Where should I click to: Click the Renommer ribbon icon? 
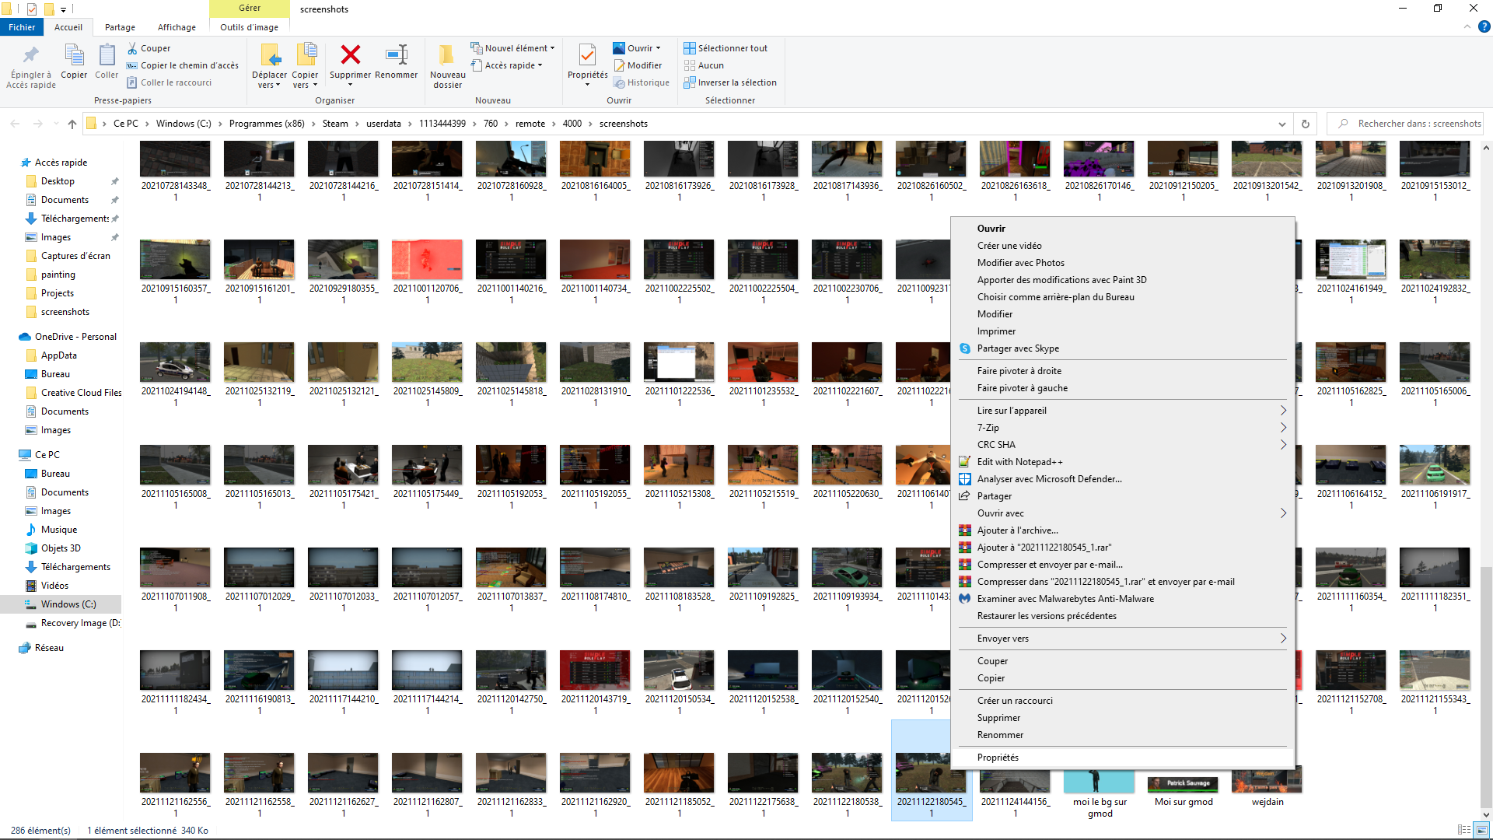coord(397,54)
